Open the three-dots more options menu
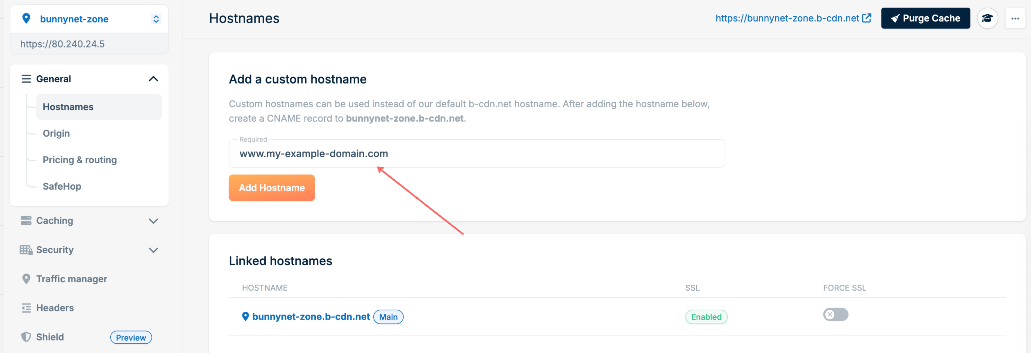Viewport: 1031px width, 353px height. point(1015,18)
